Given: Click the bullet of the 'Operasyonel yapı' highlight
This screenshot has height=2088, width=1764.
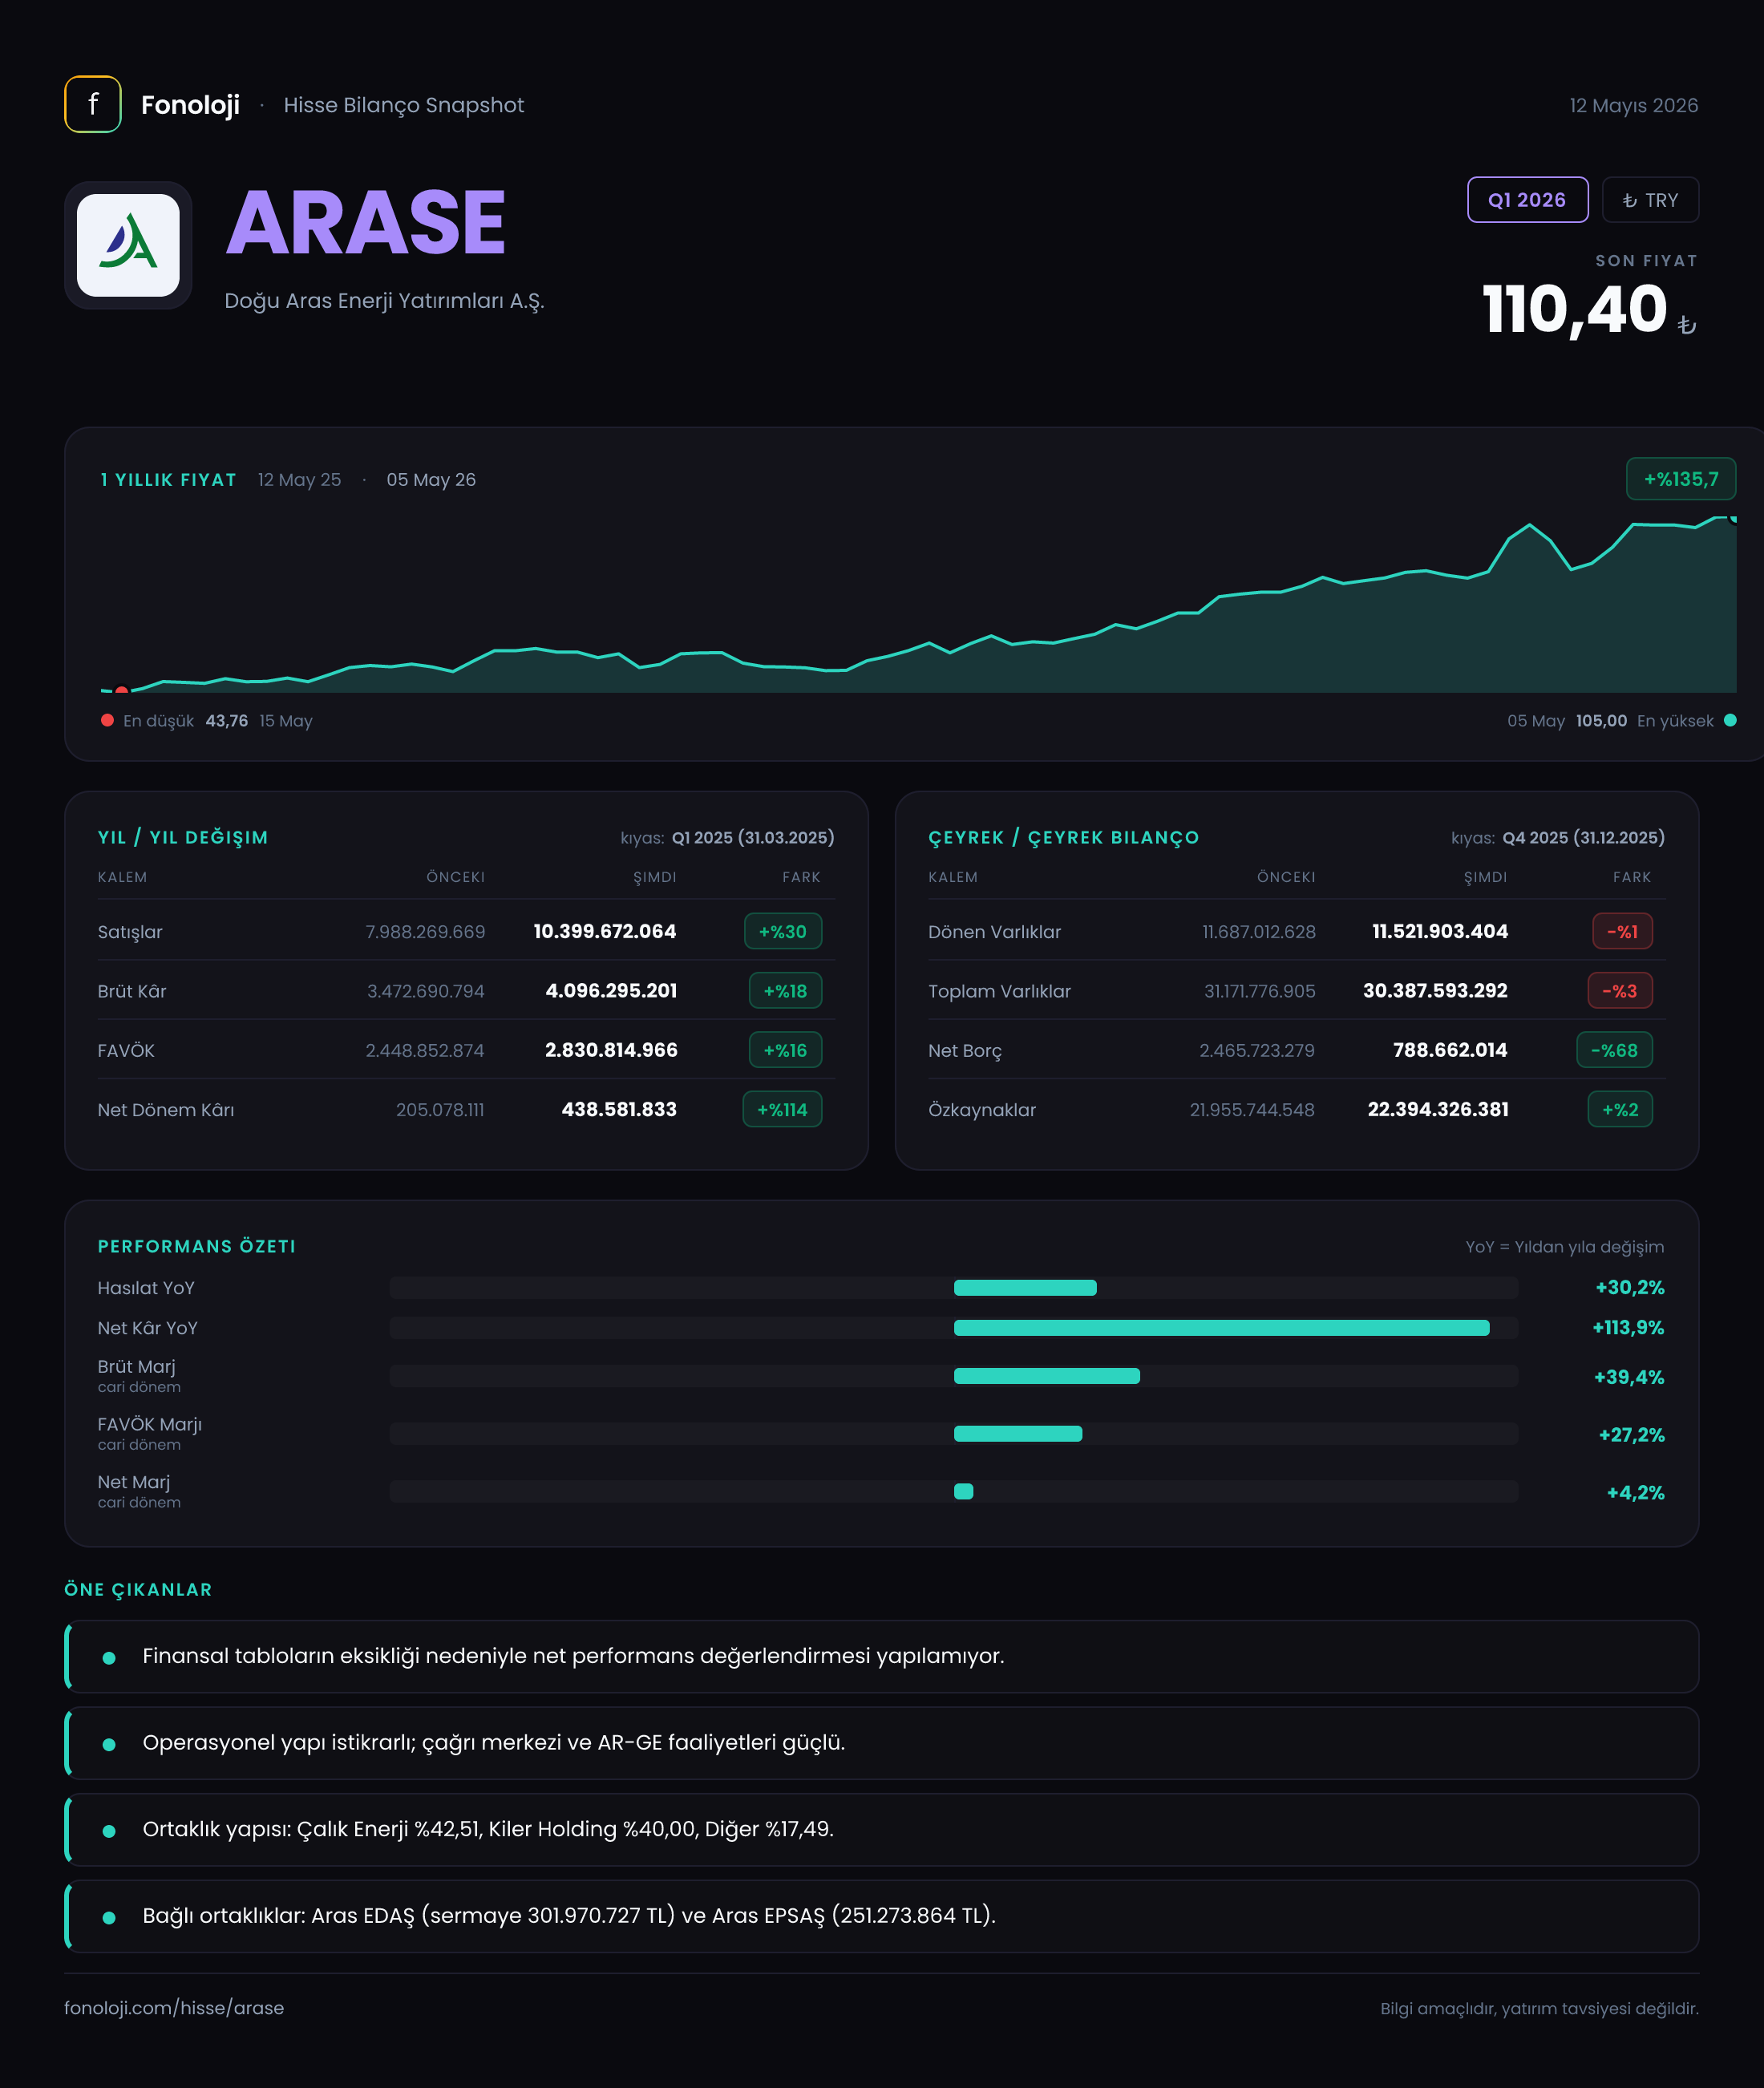Looking at the screenshot, I should tap(109, 1745).
